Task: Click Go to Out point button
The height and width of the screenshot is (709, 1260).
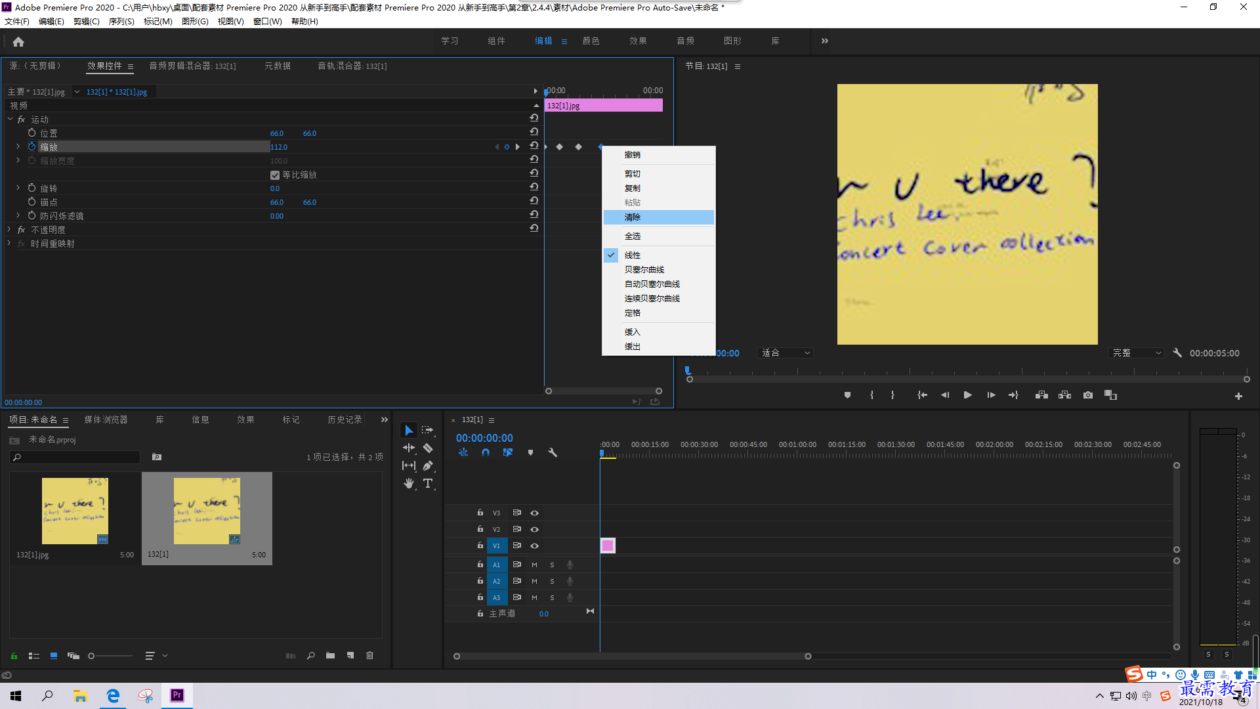Action: coord(1013,395)
